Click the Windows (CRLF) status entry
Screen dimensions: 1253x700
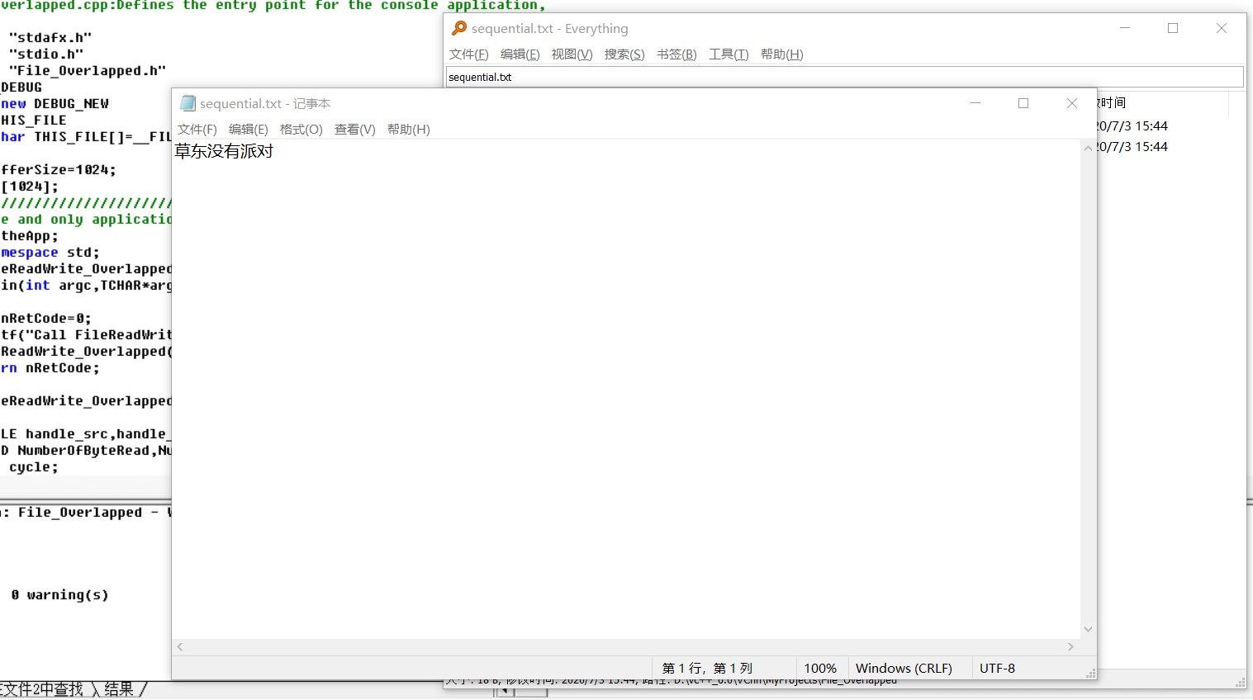point(904,669)
